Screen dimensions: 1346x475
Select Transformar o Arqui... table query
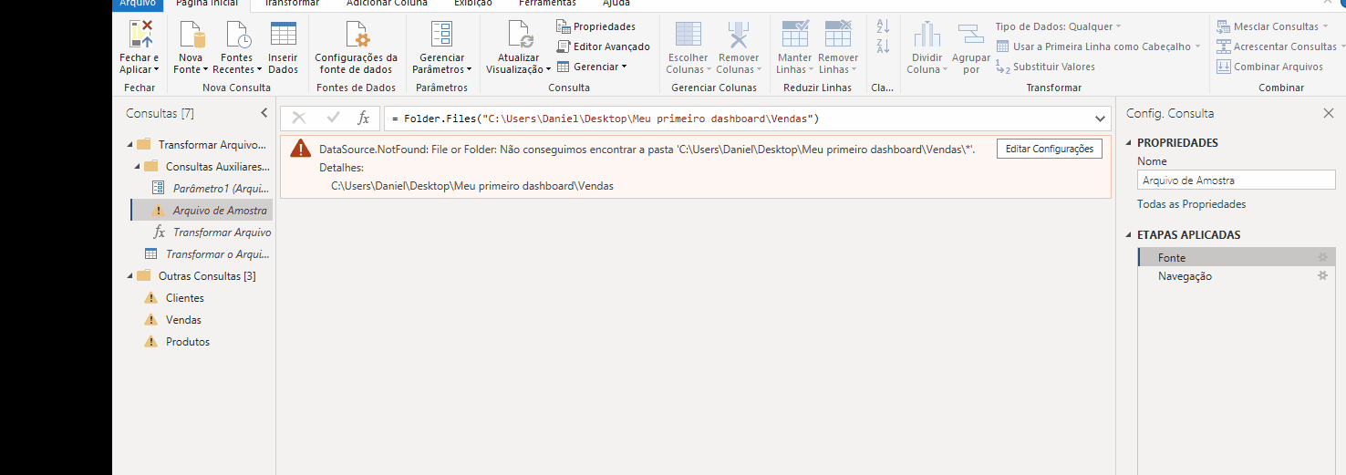click(206, 254)
